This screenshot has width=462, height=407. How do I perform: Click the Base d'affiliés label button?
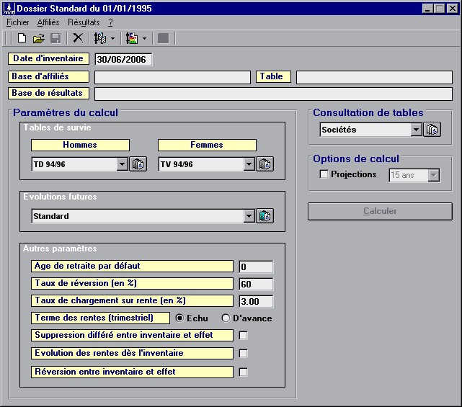click(48, 76)
